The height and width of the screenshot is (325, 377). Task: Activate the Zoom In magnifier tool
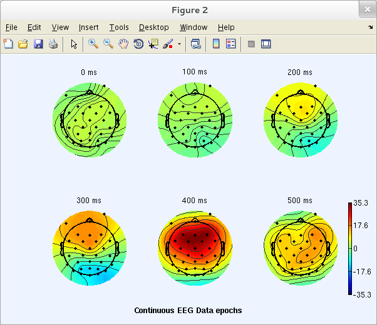point(93,44)
